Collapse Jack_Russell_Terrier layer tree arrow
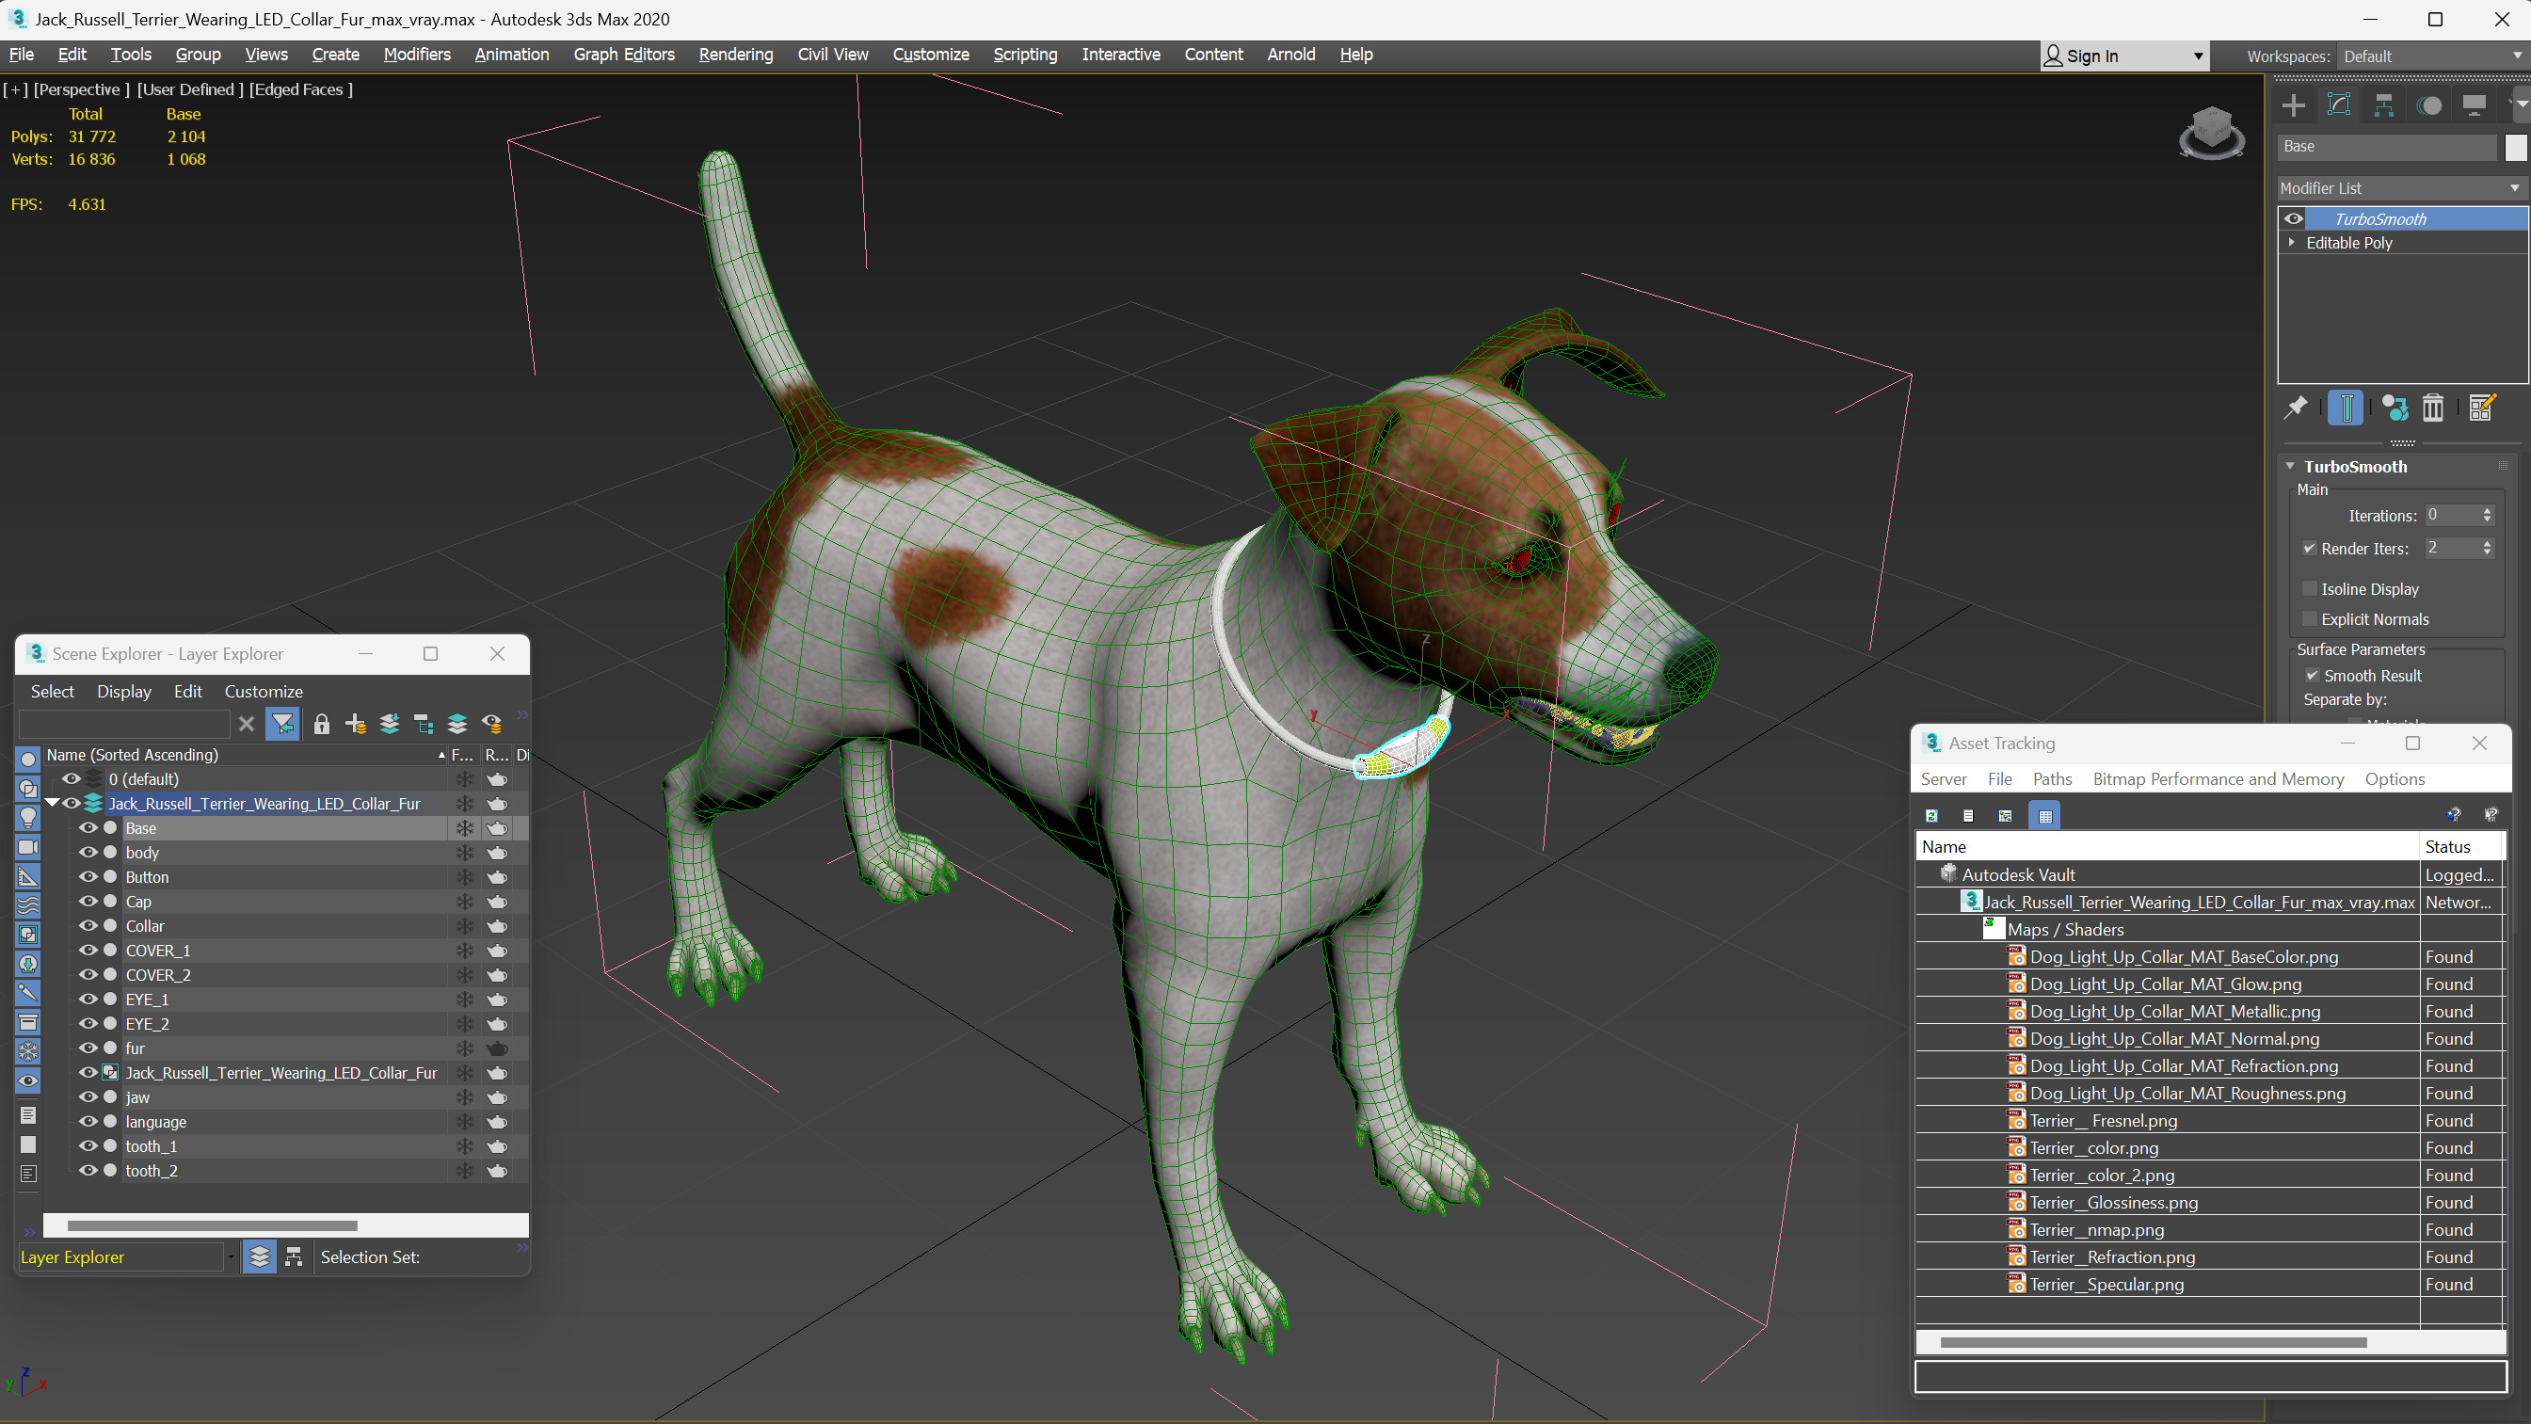The height and width of the screenshot is (1424, 2531). point(52,803)
